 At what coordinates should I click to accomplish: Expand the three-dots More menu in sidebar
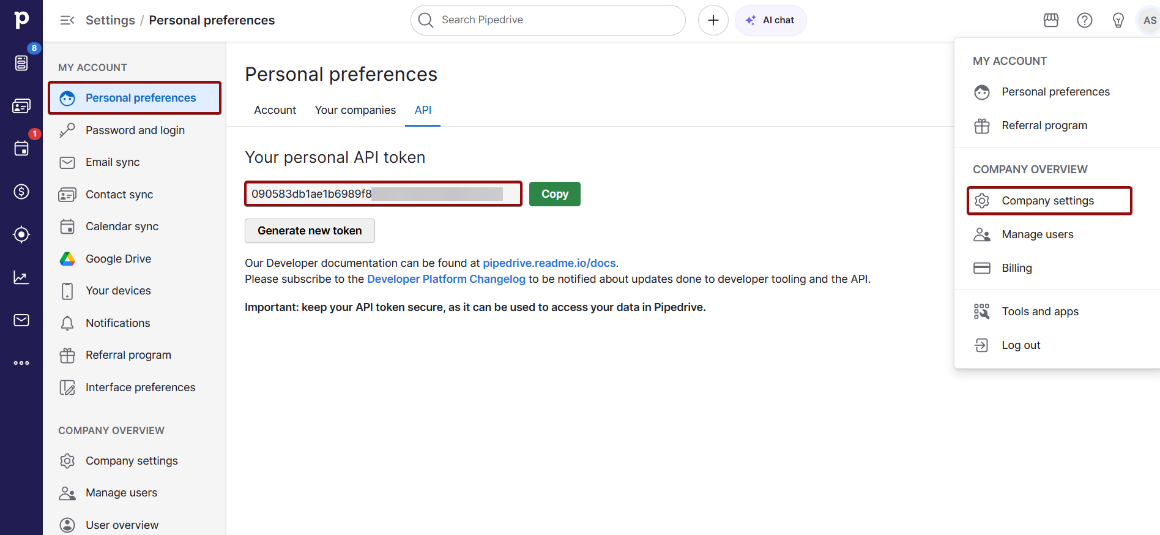click(x=21, y=363)
